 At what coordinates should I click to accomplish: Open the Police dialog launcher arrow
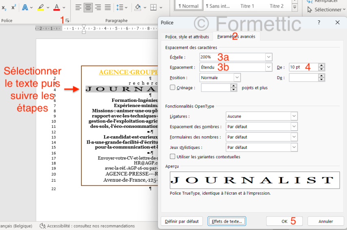tap(68, 20)
